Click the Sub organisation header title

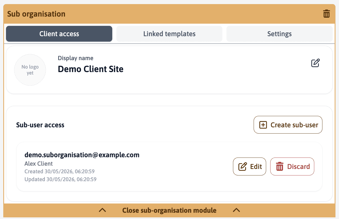pyautogui.click(x=36, y=14)
